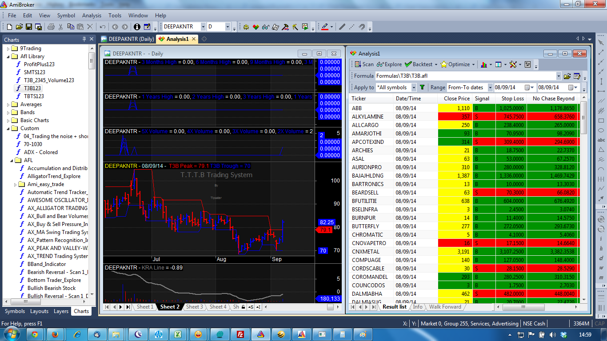Select ProfitPlus123 in Afl Library
This screenshot has height=341, width=607.
pos(39,64)
